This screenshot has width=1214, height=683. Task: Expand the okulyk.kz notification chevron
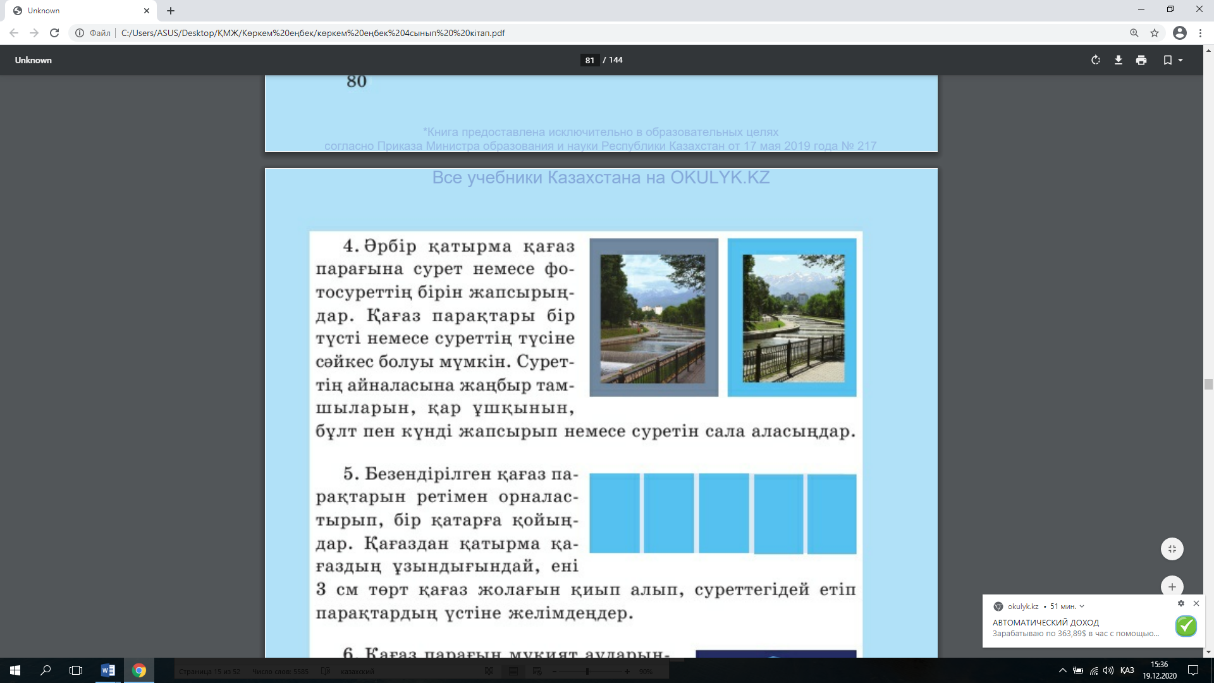click(x=1082, y=606)
